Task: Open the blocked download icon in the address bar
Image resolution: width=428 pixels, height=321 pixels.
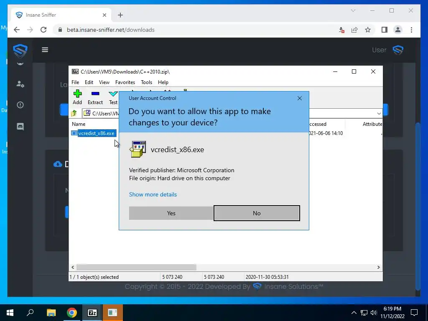Action: click(341, 30)
